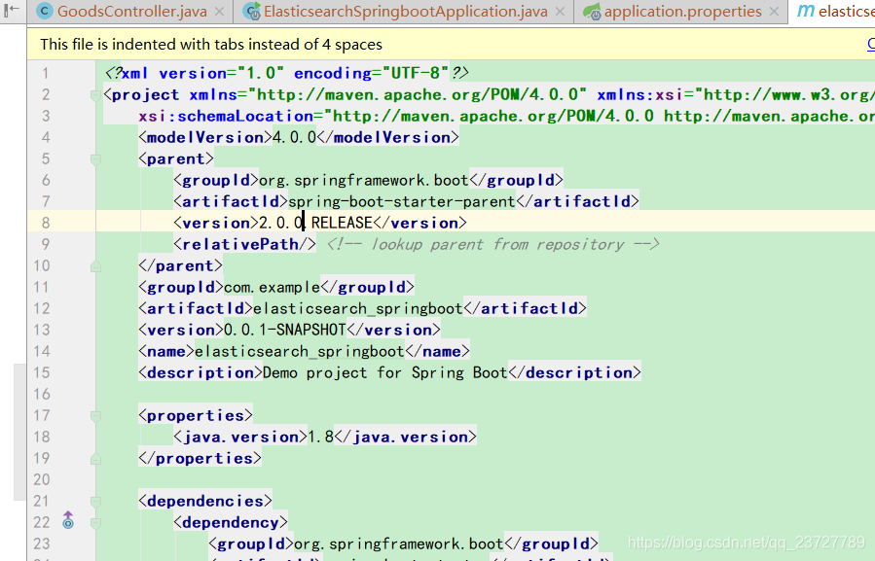Switch to the application.properties tab

click(682, 11)
